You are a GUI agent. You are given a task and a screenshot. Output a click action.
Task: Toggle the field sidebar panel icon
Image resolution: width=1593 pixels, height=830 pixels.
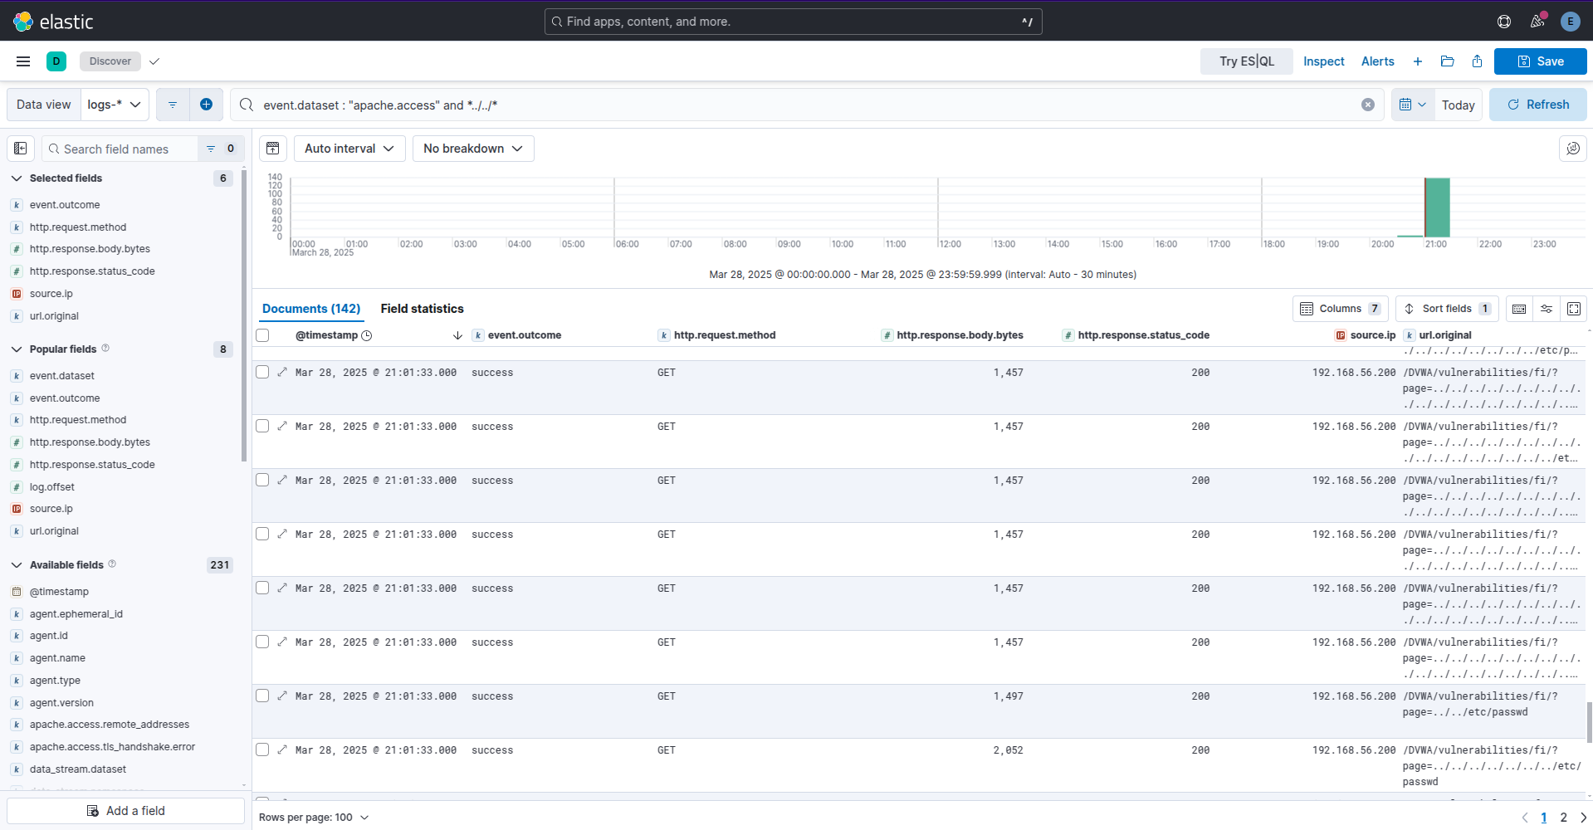point(21,149)
